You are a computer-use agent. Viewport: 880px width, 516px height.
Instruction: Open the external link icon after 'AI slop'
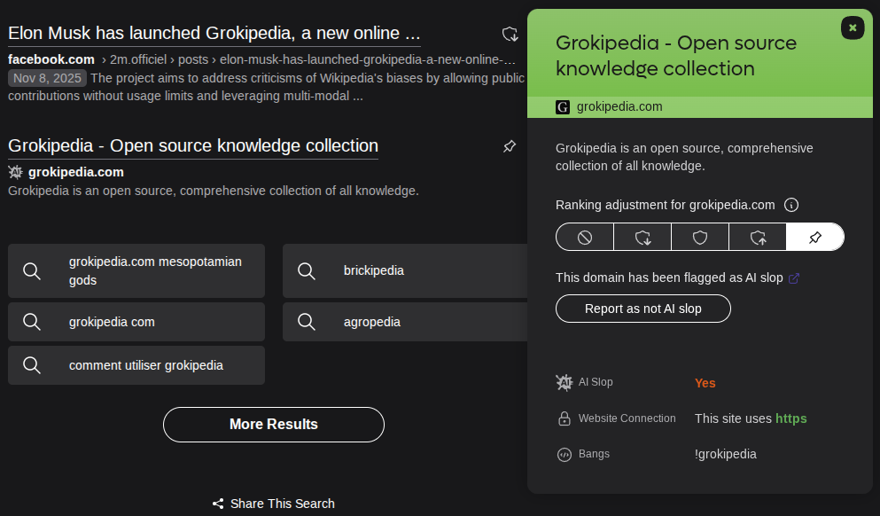794,278
